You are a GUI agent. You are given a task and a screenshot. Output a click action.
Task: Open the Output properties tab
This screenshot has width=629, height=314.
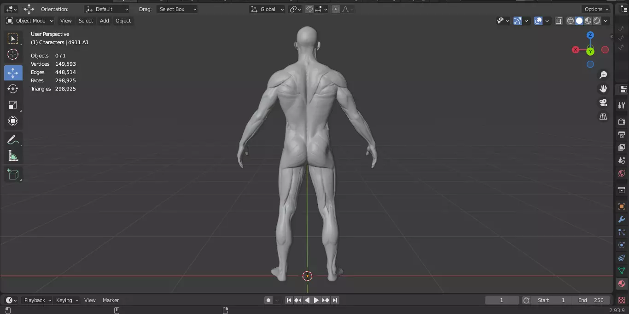click(622, 135)
